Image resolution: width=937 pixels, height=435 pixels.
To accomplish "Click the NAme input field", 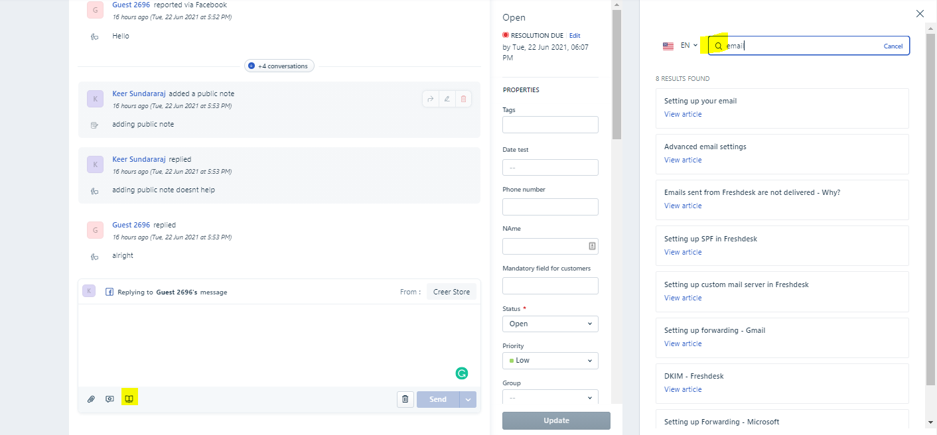I will (550, 246).
